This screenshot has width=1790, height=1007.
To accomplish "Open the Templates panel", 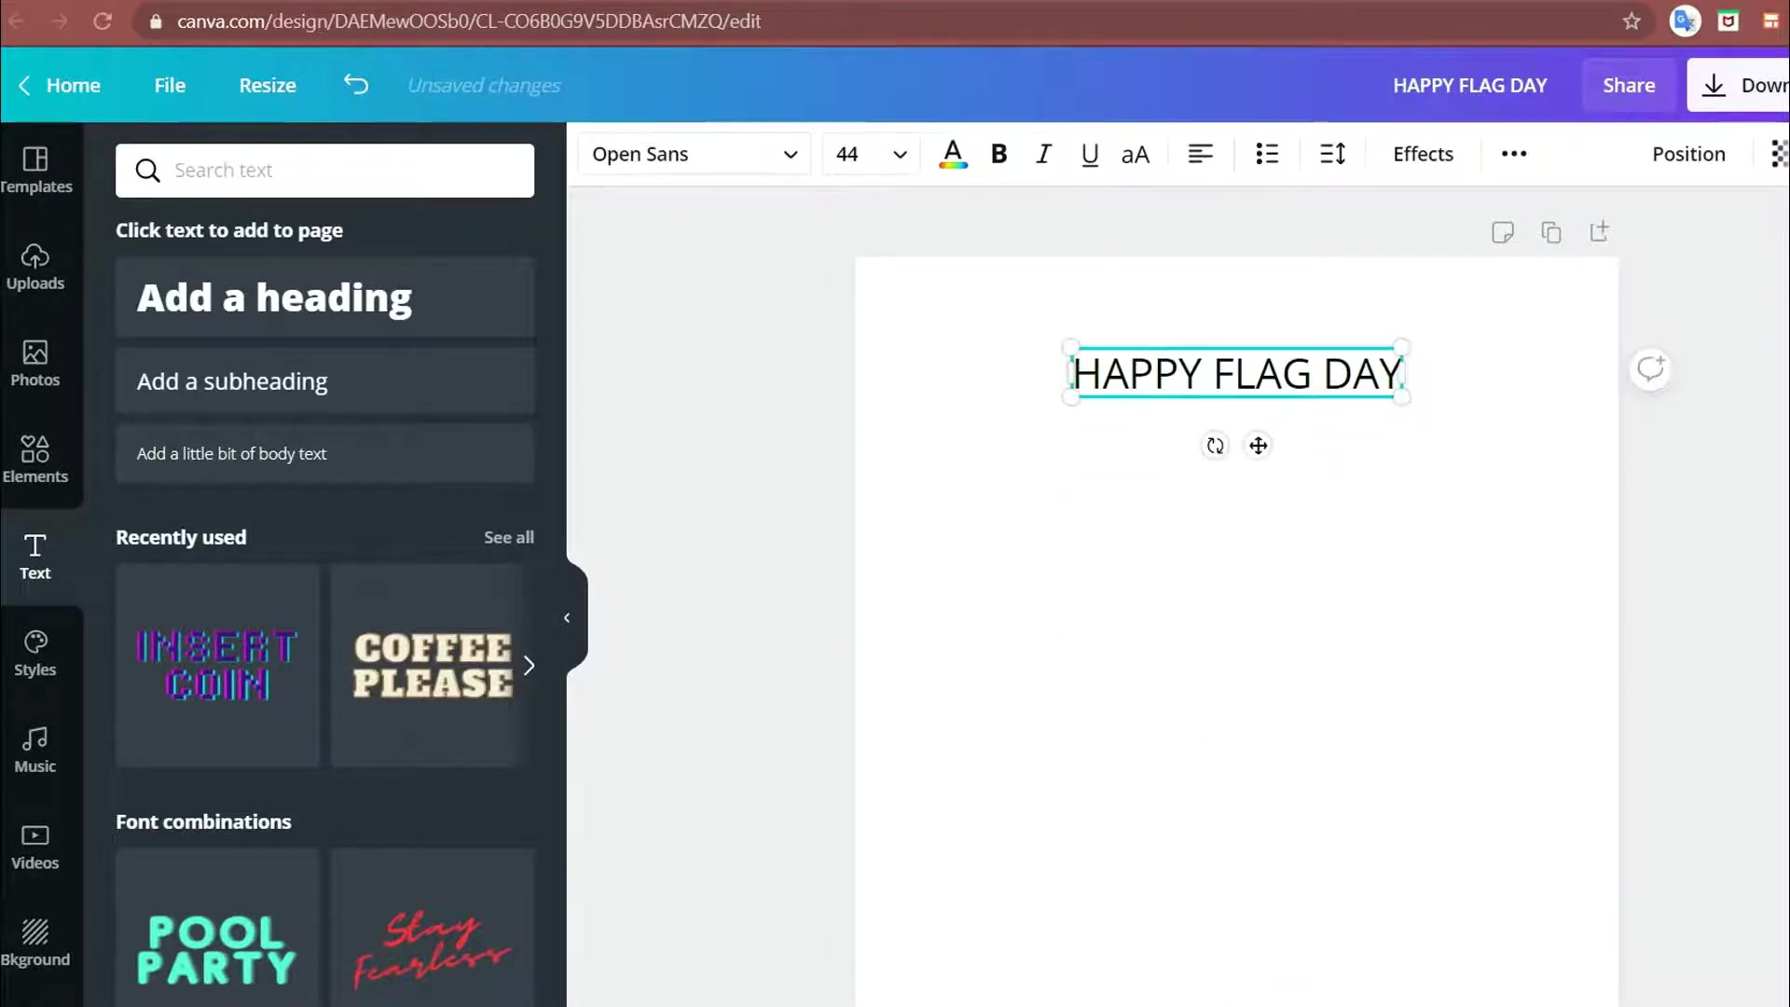I will click(x=36, y=170).
